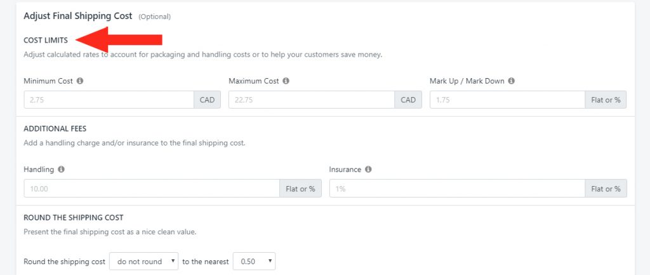
Task: Click the 'Round the shipping cost' label
Action: (x=64, y=262)
